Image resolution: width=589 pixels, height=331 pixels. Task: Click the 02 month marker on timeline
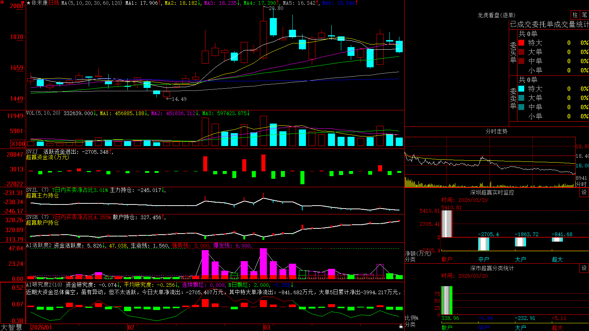(131, 327)
